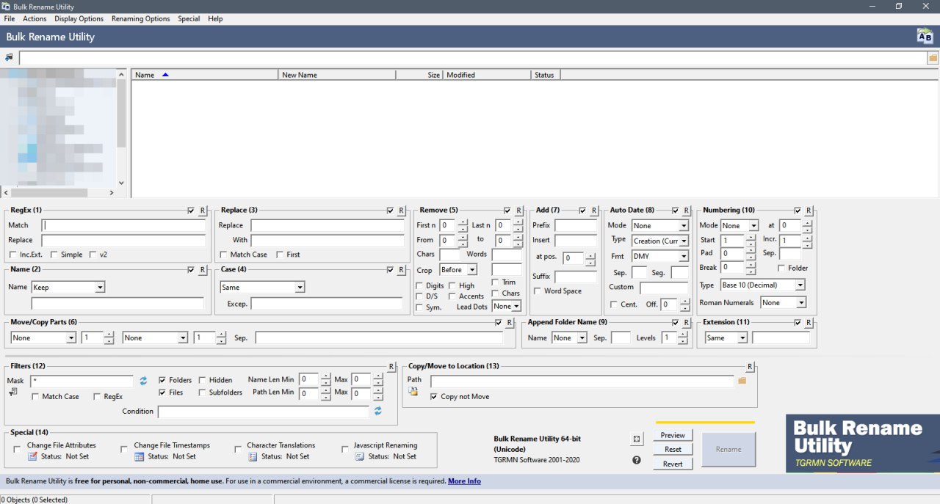This screenshot has height=504, width=940.
Task: Reset RegEx (1) group with R button
Action: click(203, 211)
